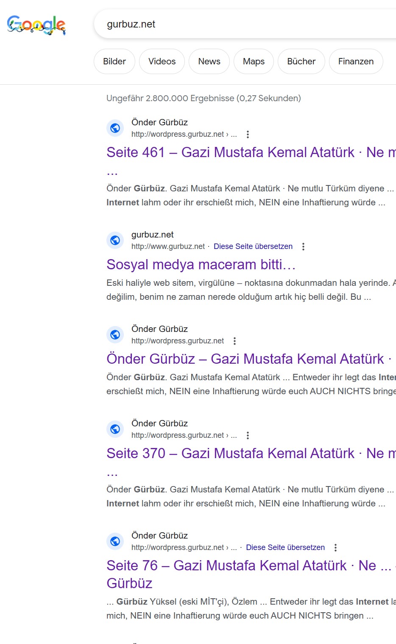Open the 'Sosyal medya maceram bitti…' result

pyautogui.click(x=201, y=265)
